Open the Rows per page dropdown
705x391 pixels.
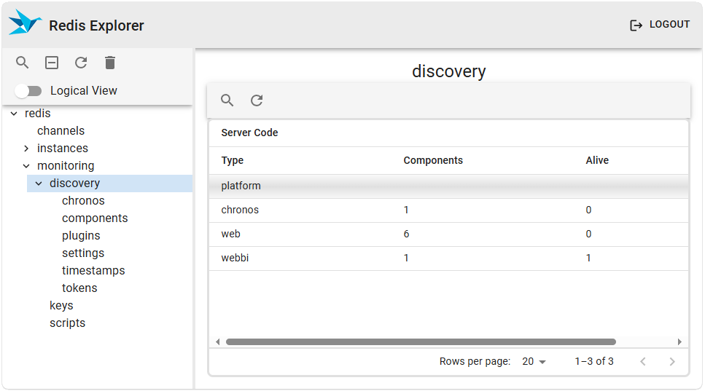(x=534, y=362)
